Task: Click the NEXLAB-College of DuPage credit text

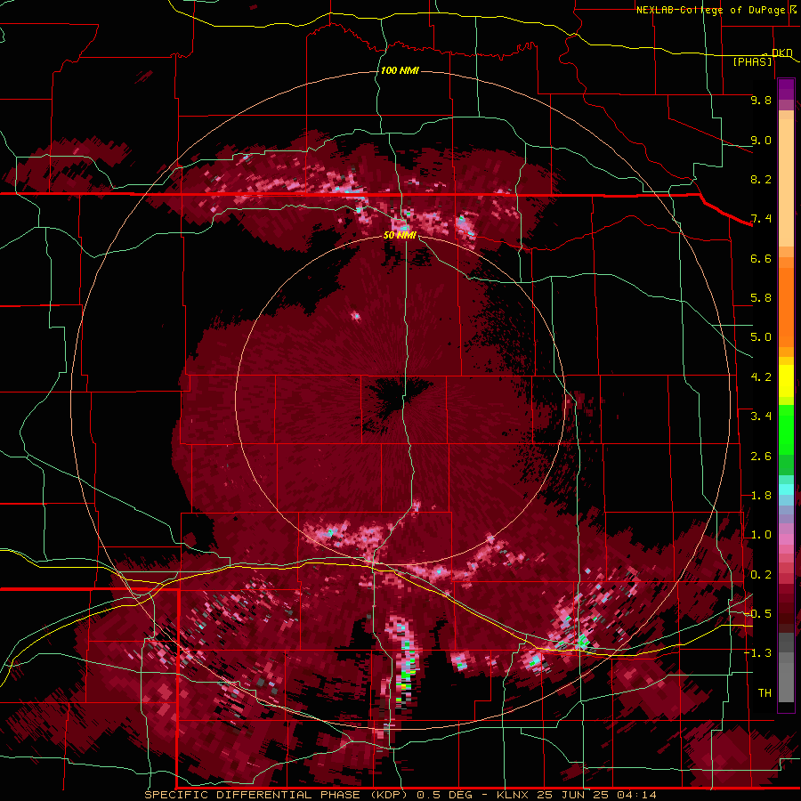Action: (711, 10)
